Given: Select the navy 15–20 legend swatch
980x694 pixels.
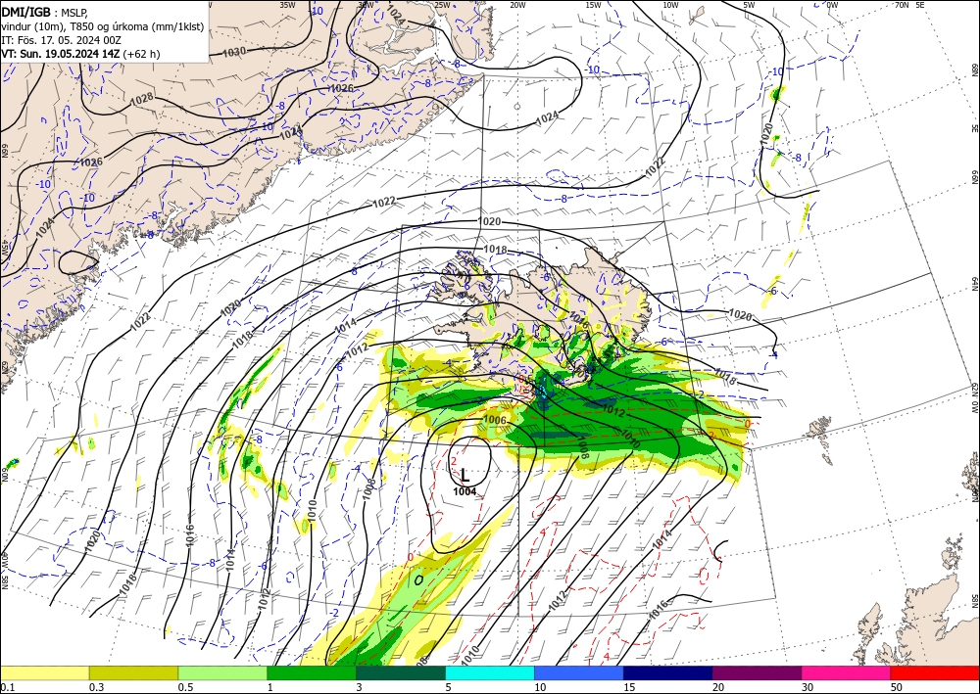Looking at the screenshot, I should click(x=668, y=672).
